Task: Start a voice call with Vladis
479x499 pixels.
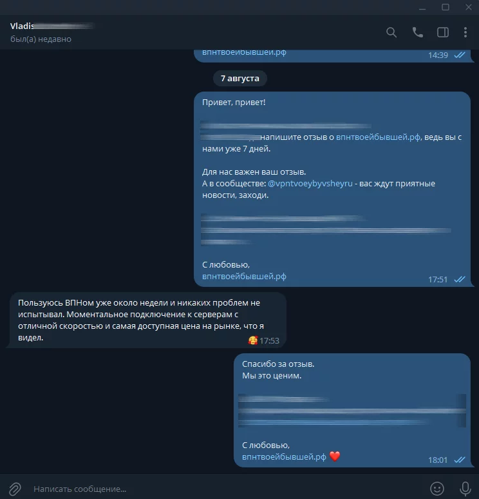Action: [417, 32]
